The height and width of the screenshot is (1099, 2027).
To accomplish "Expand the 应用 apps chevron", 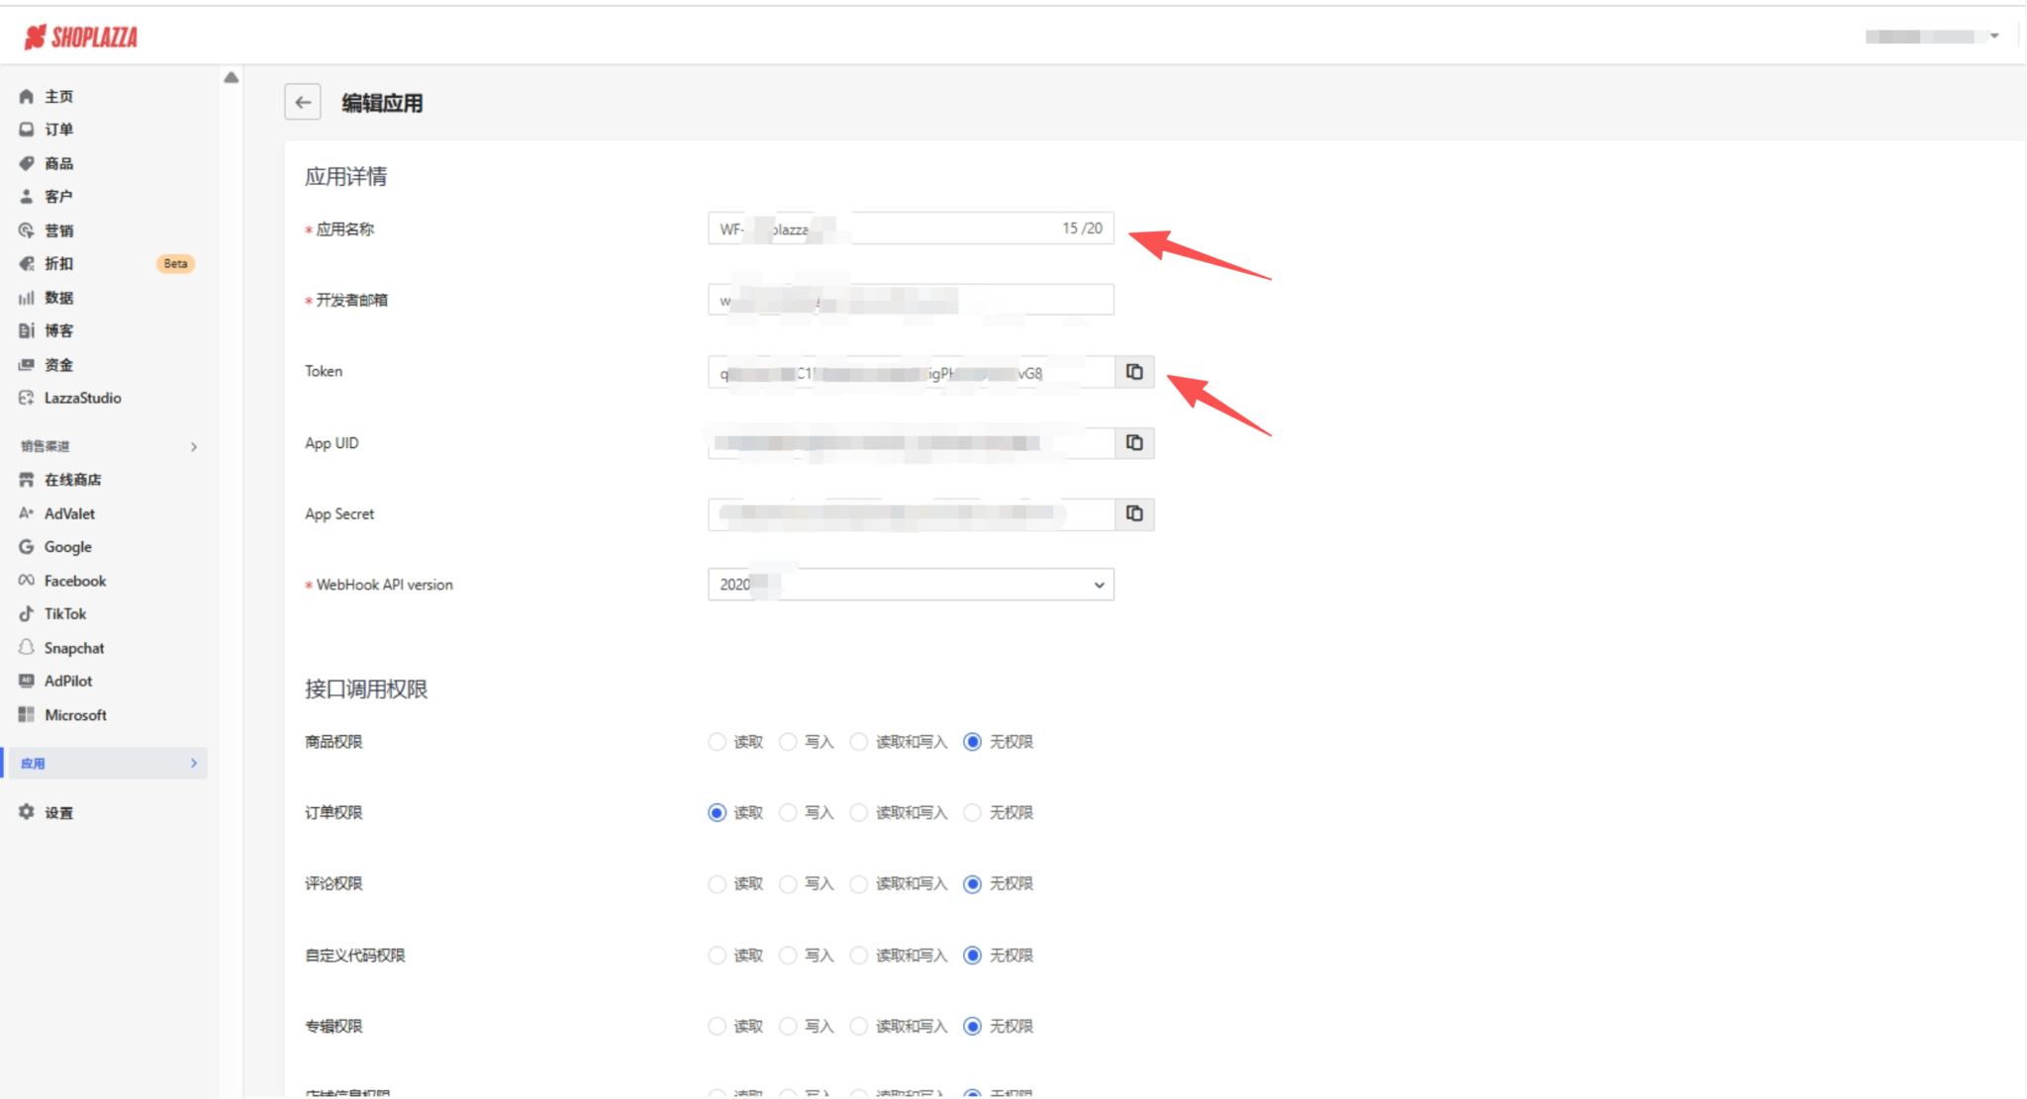I will coord(194,764).
